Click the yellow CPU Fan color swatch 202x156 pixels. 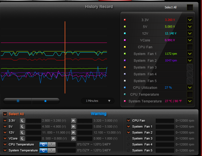point(125,47)
